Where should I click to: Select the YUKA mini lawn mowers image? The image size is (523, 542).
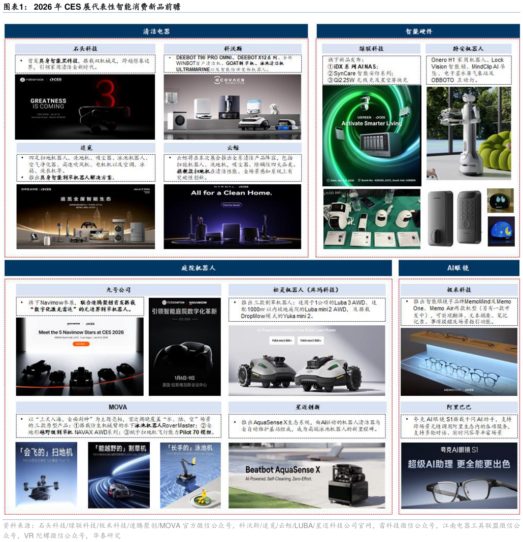click(307, 360)
